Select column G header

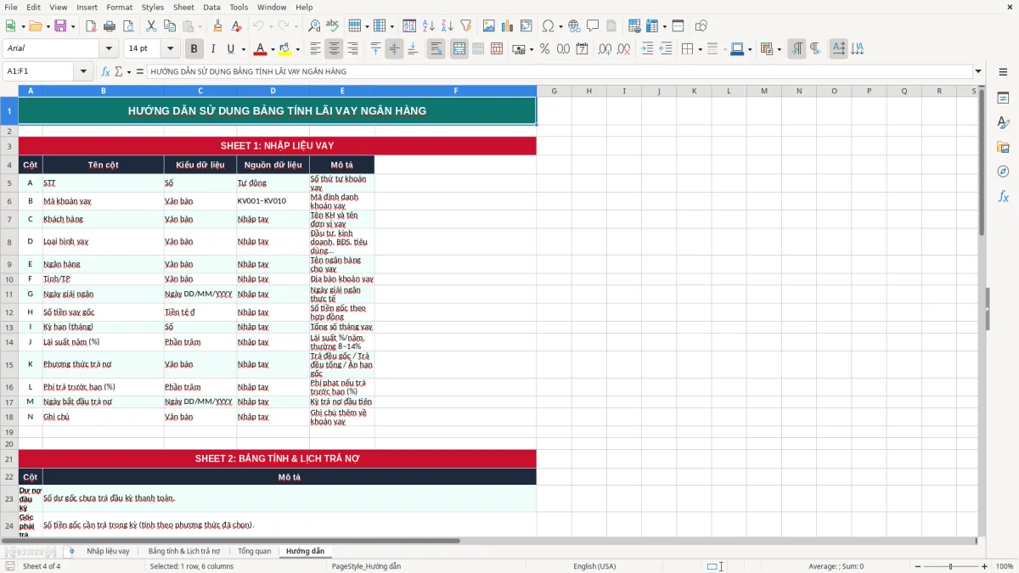554,91
